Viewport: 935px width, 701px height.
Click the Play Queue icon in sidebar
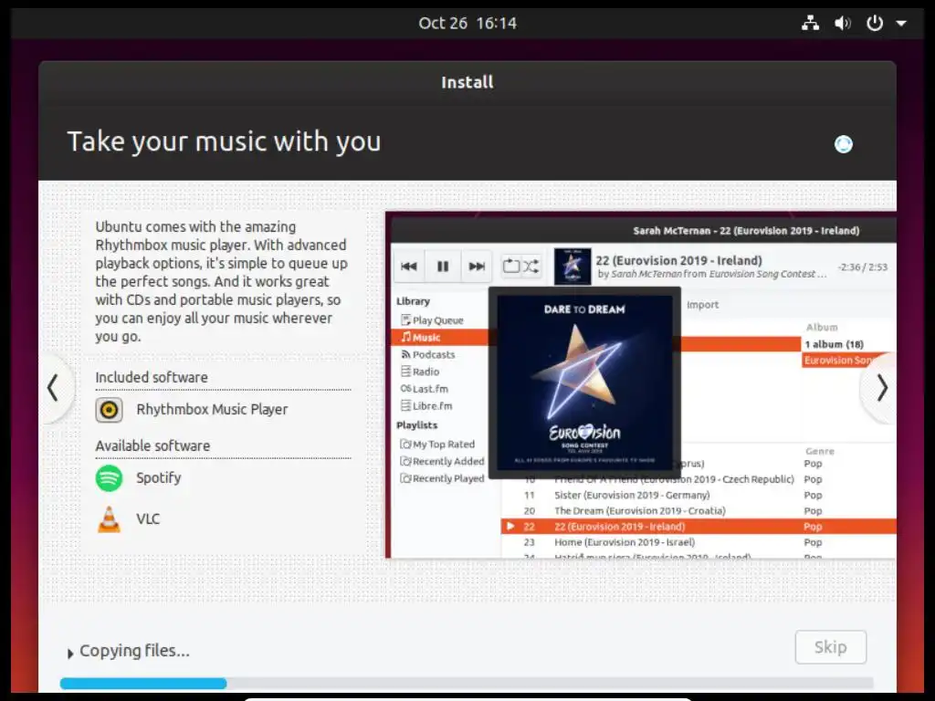[406, 320]
